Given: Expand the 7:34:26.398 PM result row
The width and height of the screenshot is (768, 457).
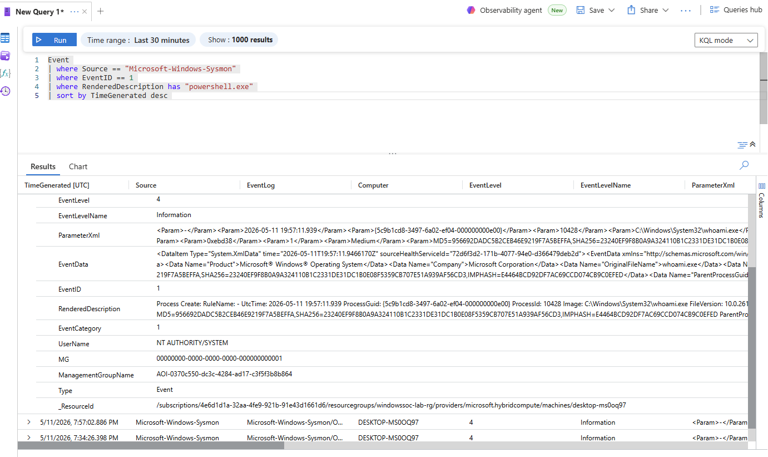Looking at the screenshot, I should click(x=28, y=438).
